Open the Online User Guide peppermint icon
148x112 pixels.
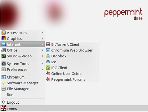(x=48, y=73)
